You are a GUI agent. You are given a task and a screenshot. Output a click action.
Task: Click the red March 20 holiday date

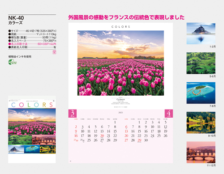tap(102, 136)
